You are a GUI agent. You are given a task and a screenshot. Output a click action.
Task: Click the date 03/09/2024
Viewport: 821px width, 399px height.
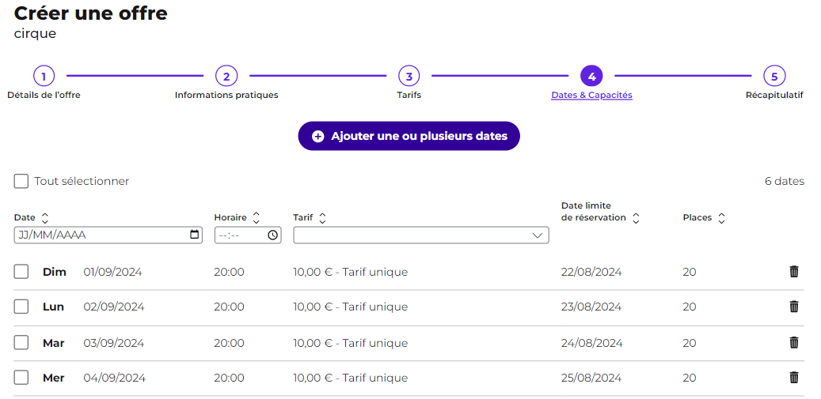click(x=114, y=343)
